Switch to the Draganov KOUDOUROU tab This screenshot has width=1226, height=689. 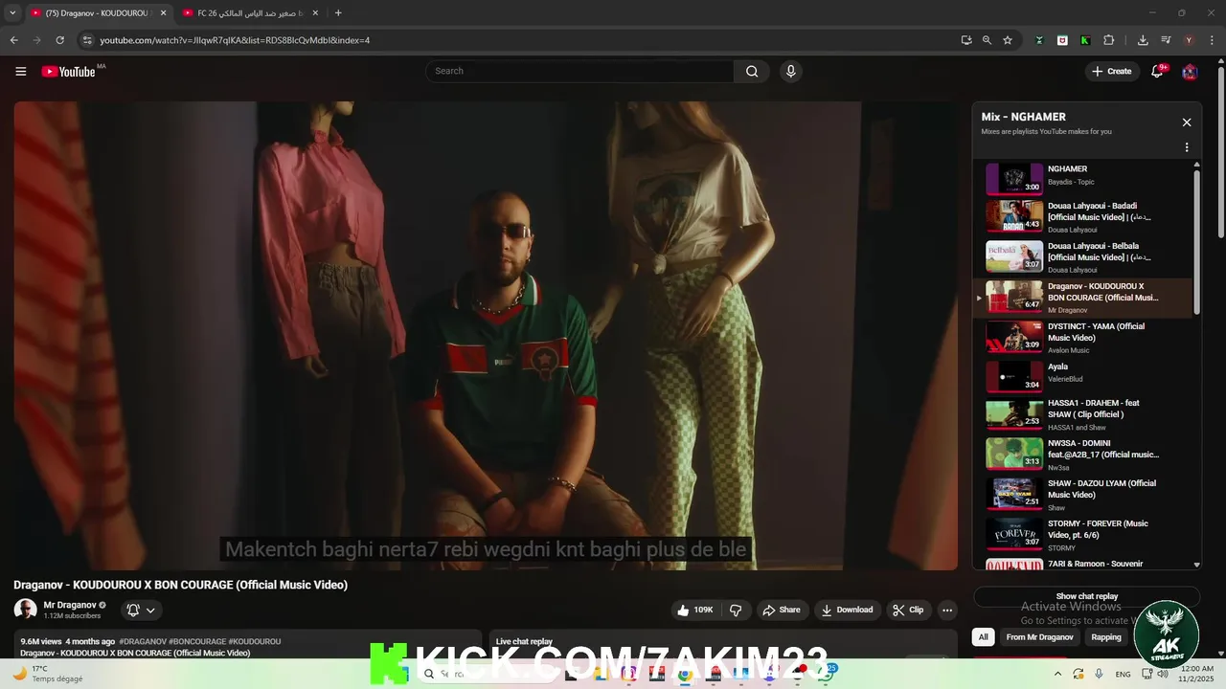(98, 12)
